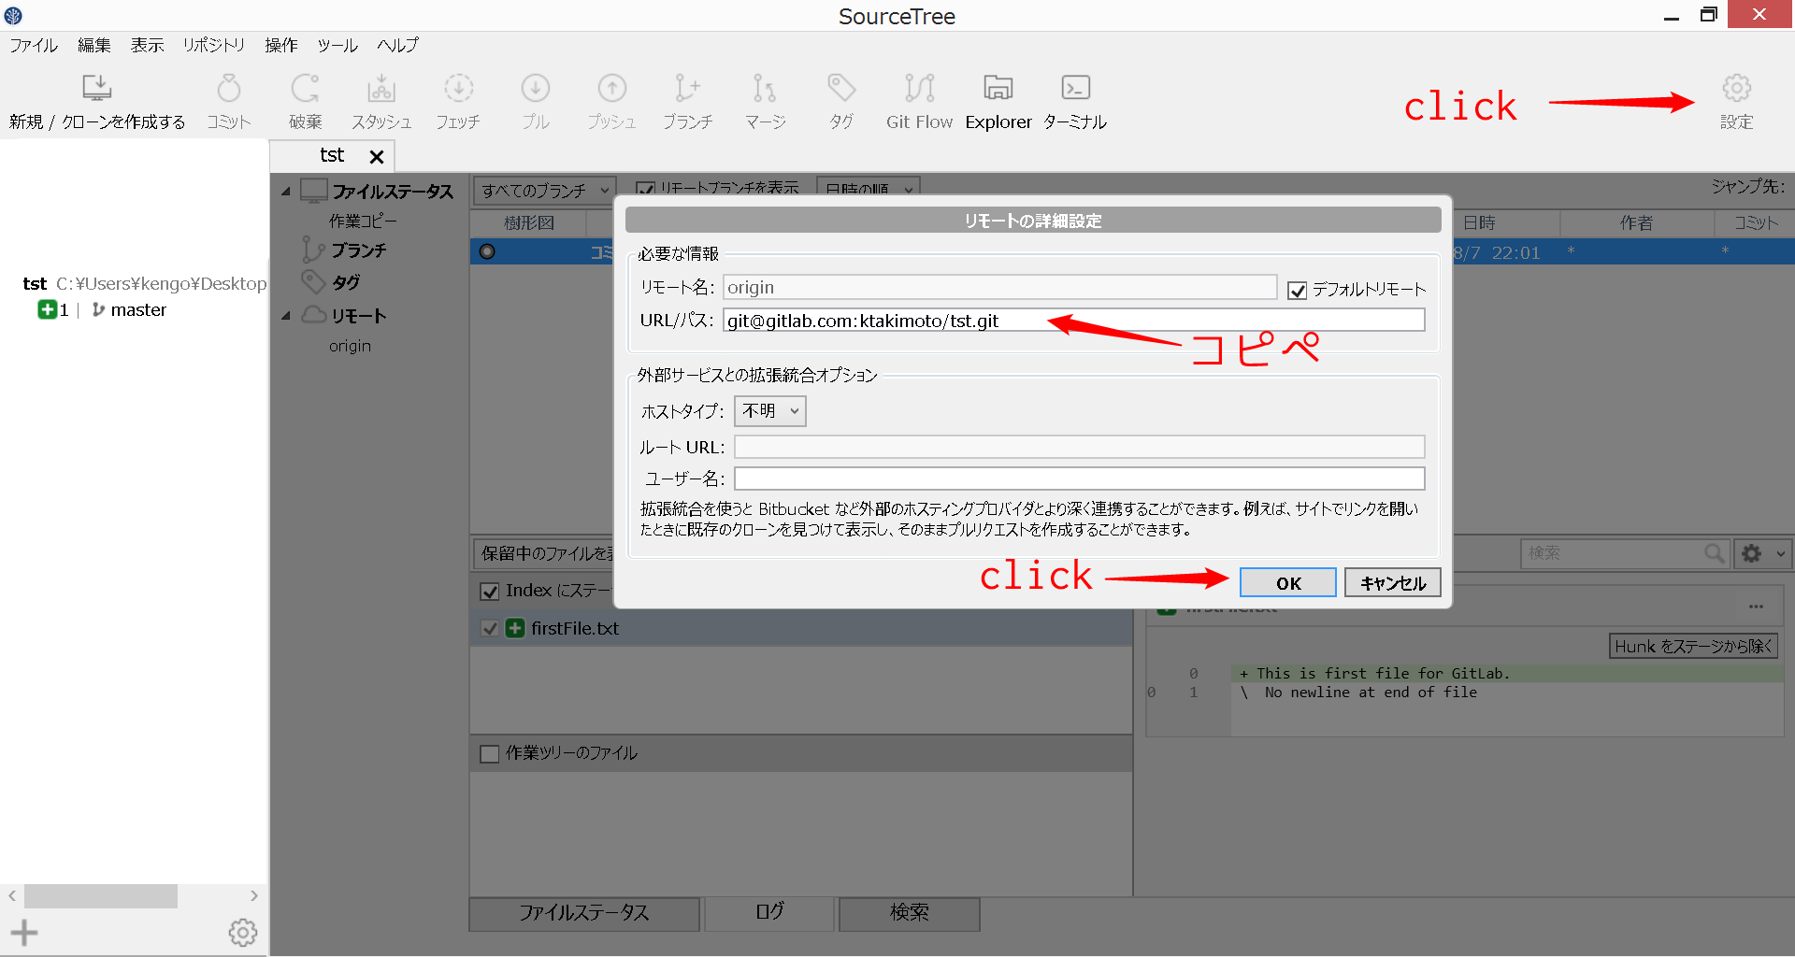The height and width of the screenshot is (957, 1795).
Task: Click the gear icon at bottom of bookmarks panel
Action: click(243, 932)
